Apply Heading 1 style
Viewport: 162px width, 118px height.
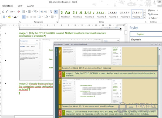coord(65,14)
